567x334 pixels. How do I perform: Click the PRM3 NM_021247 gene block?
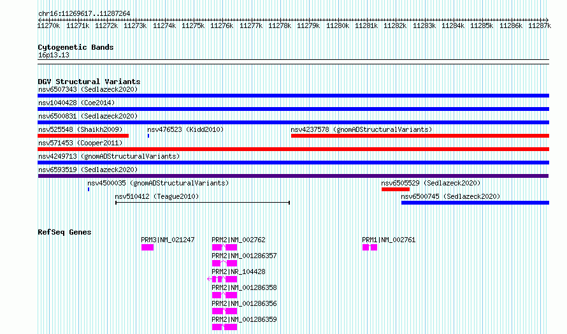point(148,247)
